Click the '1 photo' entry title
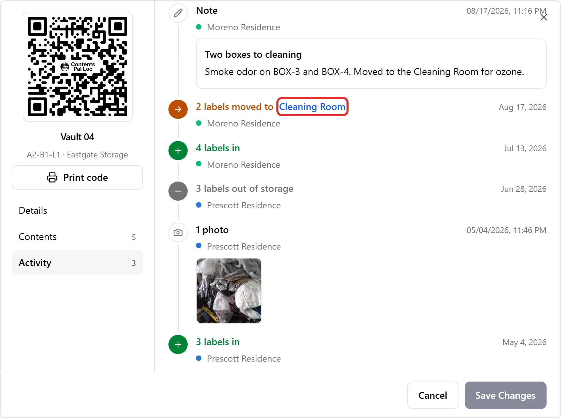 tap(212, 230)
